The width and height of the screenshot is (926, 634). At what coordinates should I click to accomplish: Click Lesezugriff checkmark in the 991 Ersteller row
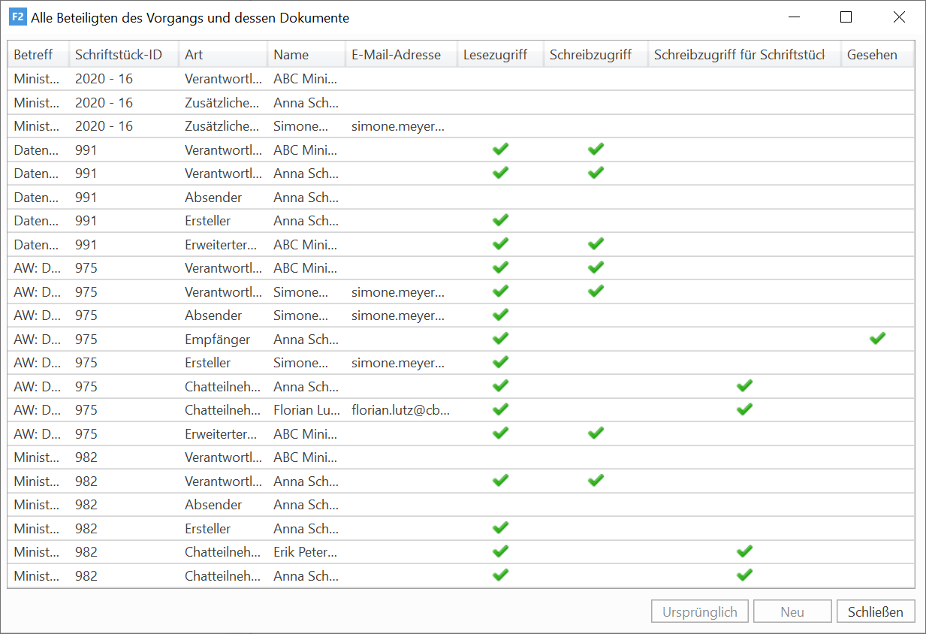point(500,220)
